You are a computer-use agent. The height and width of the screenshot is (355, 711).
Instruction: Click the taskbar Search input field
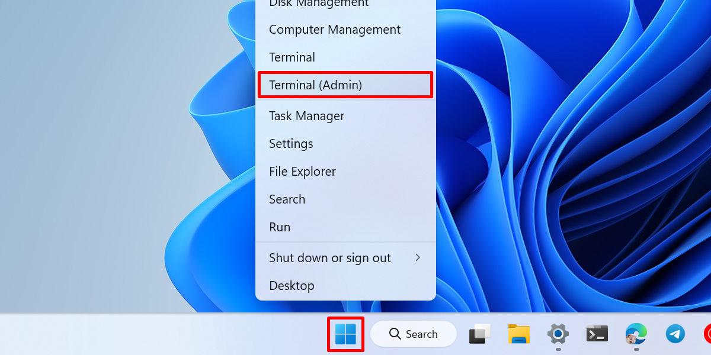click(x=421, y=334)
